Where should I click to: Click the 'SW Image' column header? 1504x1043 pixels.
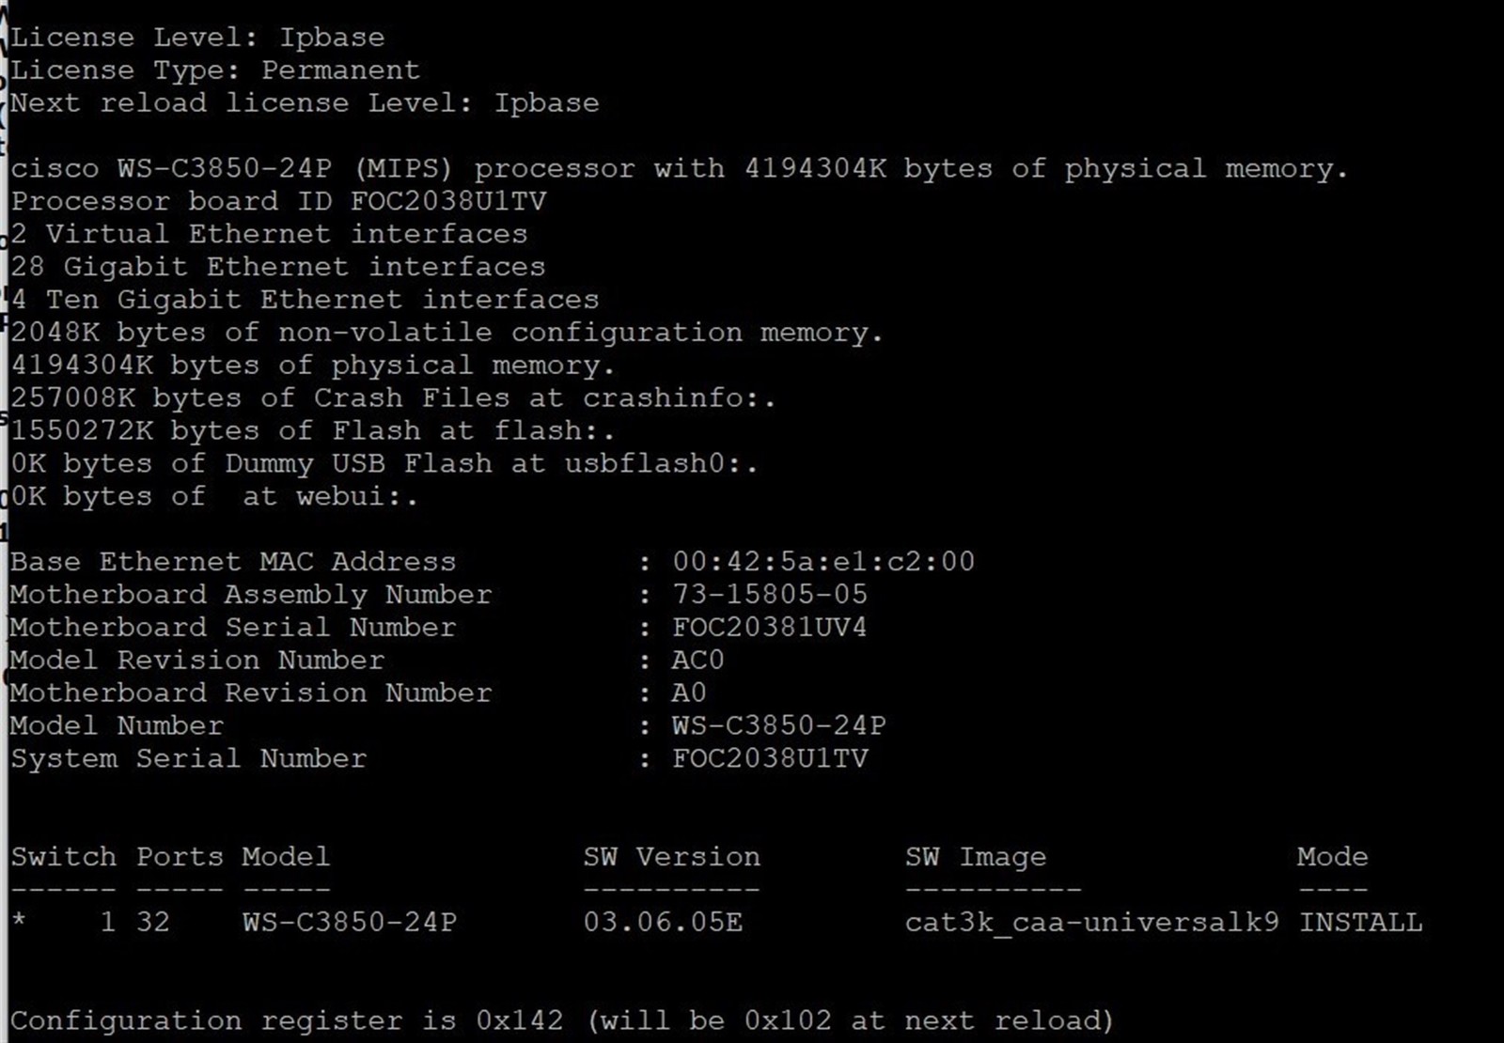point(975,857)
